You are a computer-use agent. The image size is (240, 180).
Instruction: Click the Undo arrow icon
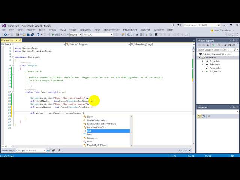[x=38, y=35]
